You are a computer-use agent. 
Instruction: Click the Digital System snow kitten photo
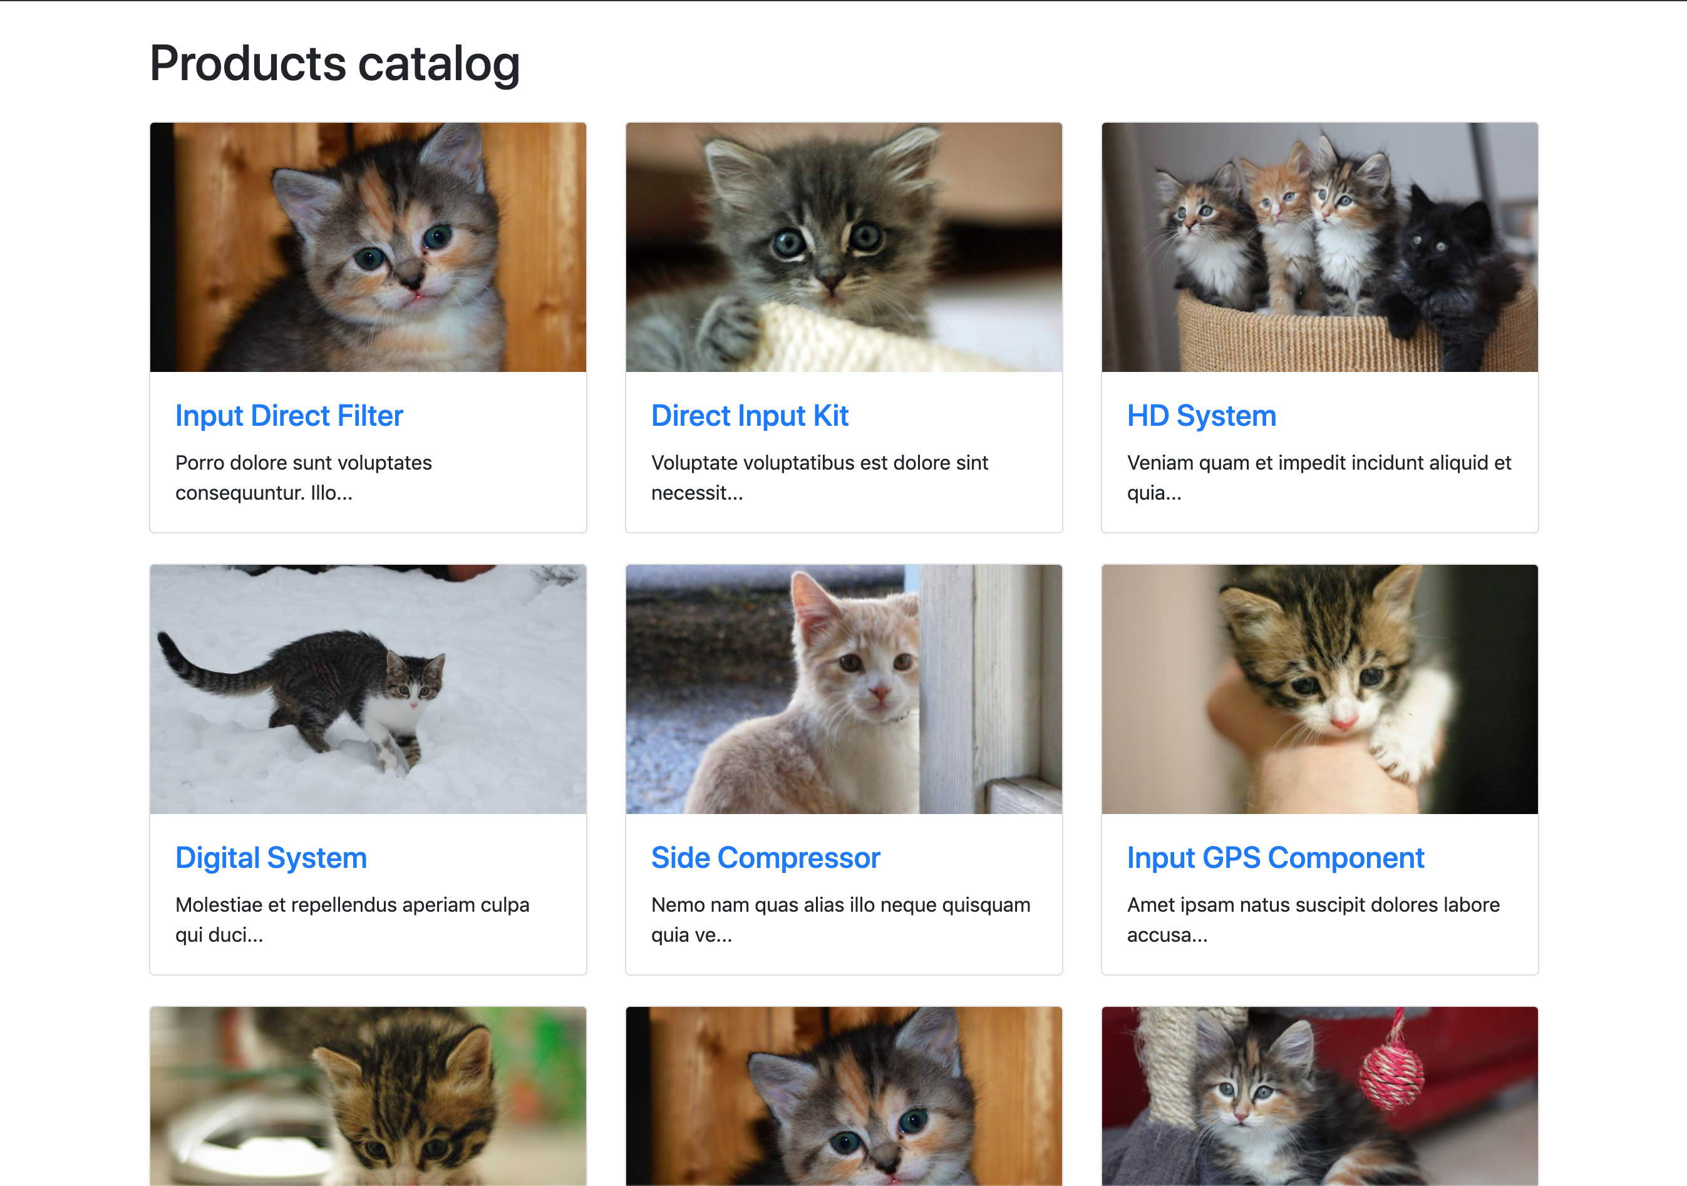coord(368,689)
